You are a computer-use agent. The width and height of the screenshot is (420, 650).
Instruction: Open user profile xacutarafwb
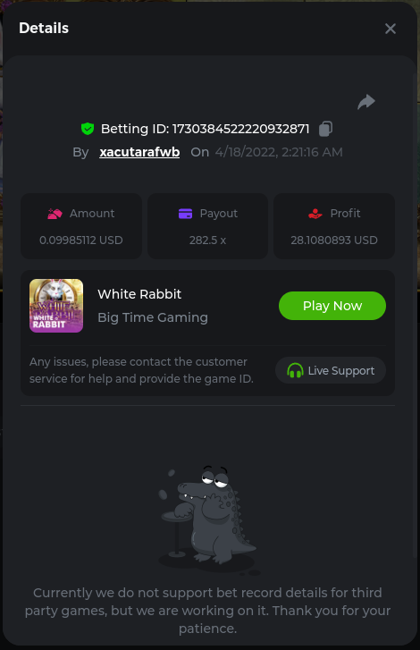pos(139,152)
